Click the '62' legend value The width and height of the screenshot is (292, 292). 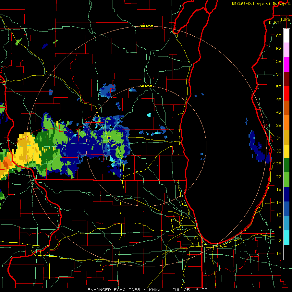(279, 49)
